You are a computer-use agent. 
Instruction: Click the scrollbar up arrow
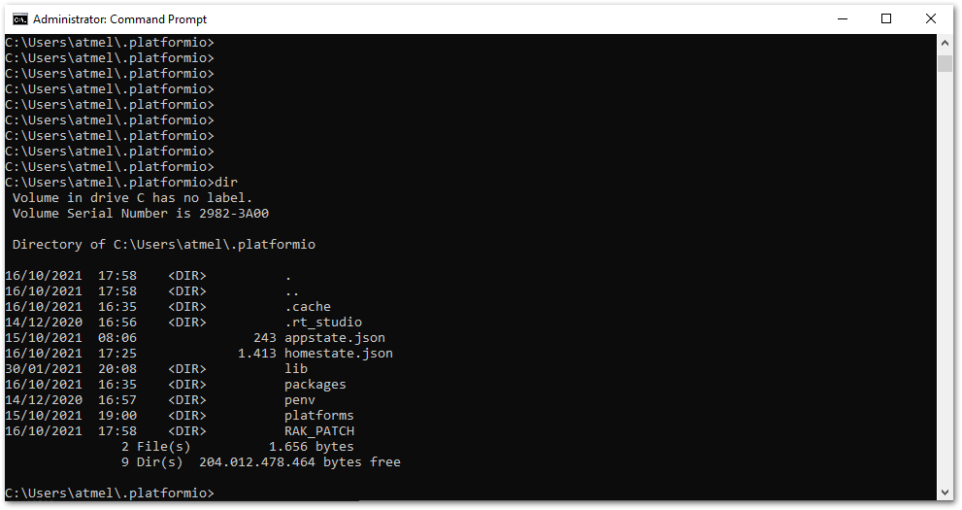point(945,43)
